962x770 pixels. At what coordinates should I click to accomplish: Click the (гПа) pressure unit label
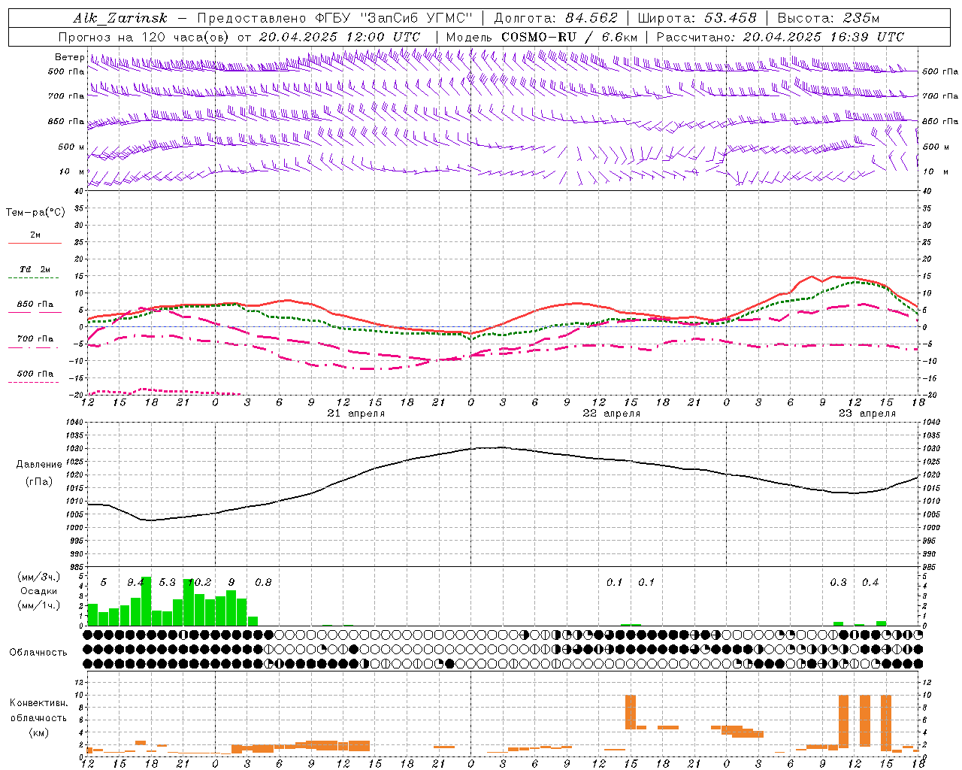coord(39,482)
